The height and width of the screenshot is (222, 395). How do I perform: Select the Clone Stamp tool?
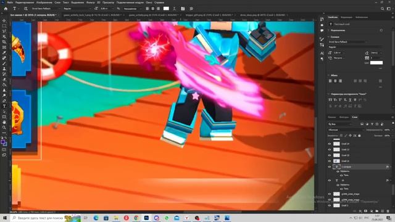pos(4,68)
